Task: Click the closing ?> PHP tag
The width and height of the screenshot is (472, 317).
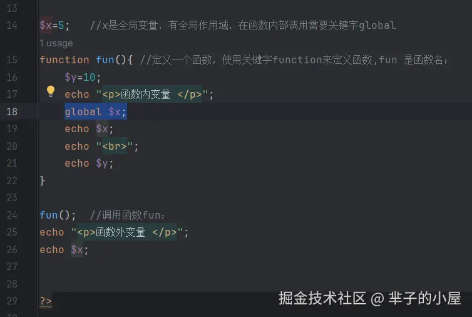Action: coord(46,301)
